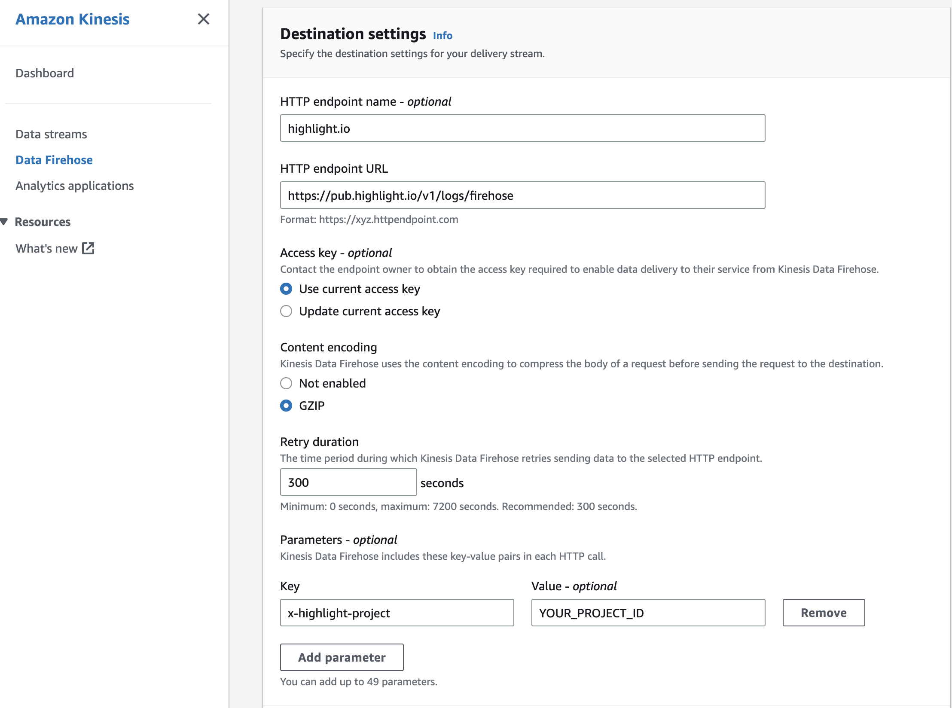Set content encoding to Not enabled
The width and height of the screenshot is (952, 708).
click(286, 383)
